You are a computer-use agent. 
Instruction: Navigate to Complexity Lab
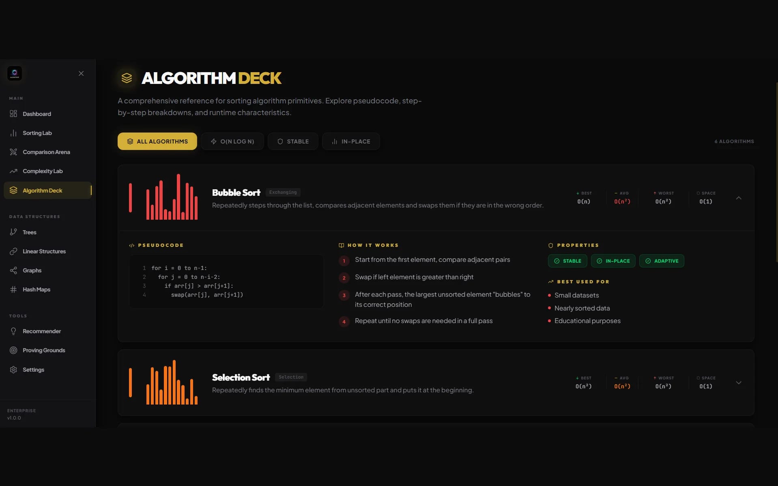(48, 171)
